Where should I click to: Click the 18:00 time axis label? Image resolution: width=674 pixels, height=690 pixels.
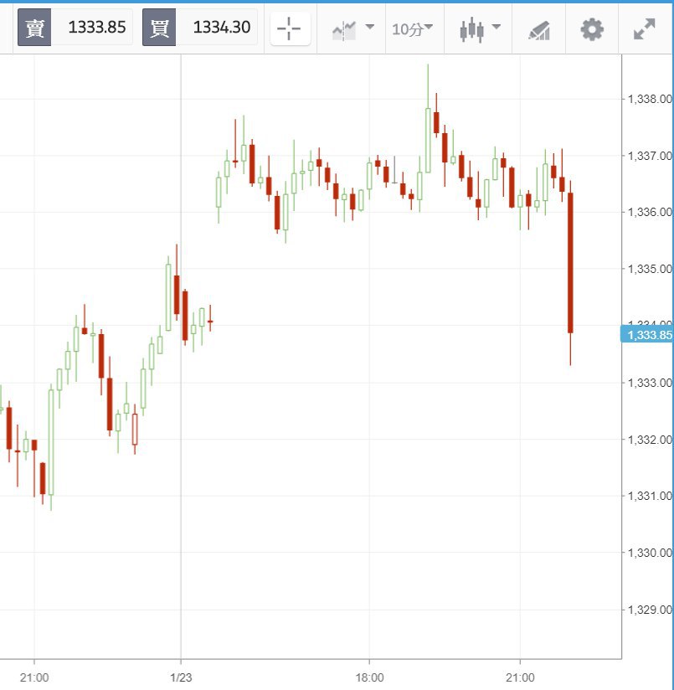tap(369, 677)
